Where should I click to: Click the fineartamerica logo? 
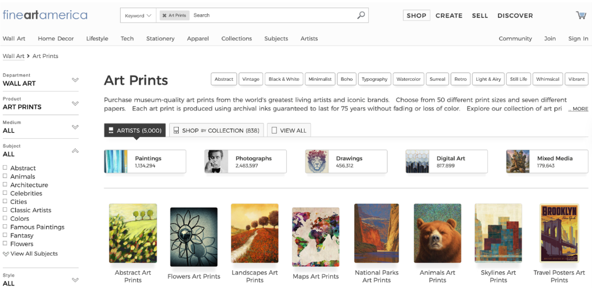pos(45,15)
